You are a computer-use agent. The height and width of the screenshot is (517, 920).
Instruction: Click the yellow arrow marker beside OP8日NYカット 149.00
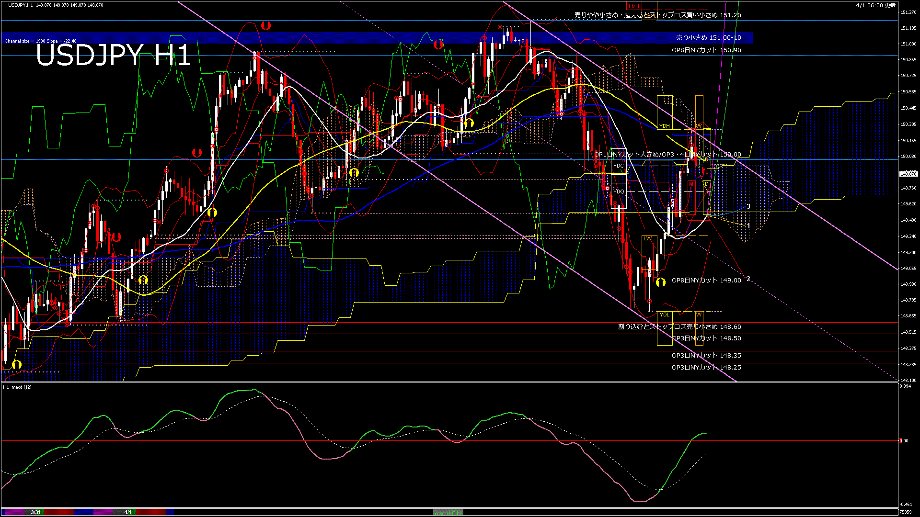(x=661, y=282)
